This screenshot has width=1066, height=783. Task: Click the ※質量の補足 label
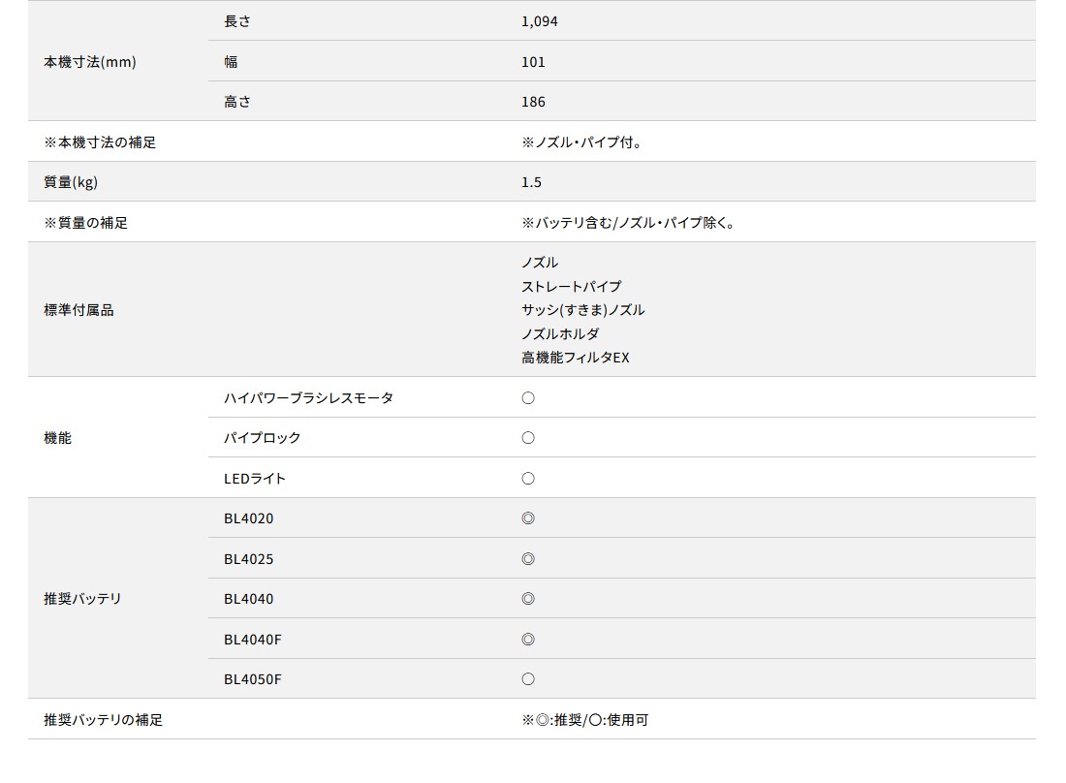pyautogui.click(x=85, y=222)
